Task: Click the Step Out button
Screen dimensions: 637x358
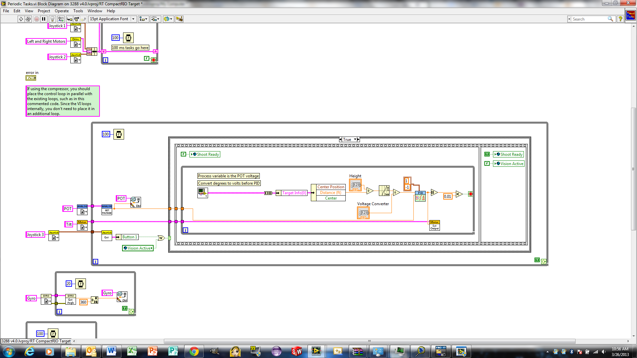Action: 84,19
